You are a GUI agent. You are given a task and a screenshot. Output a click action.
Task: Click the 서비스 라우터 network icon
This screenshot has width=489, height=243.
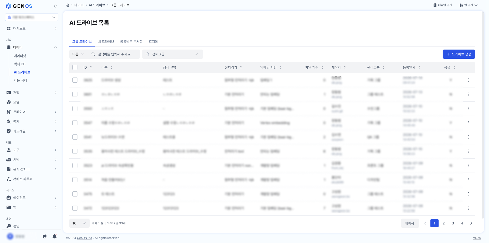pyautogui.click(x=9, y=179)
